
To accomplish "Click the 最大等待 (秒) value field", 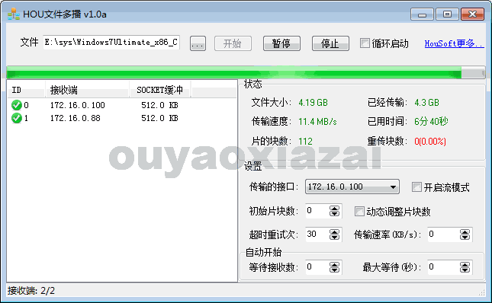I will pos(443,267).
